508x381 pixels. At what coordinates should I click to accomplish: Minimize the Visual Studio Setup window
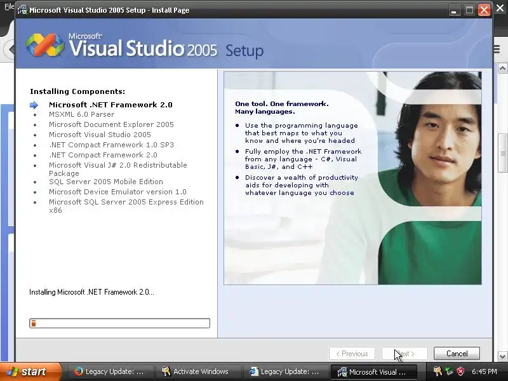coord(454,10)
